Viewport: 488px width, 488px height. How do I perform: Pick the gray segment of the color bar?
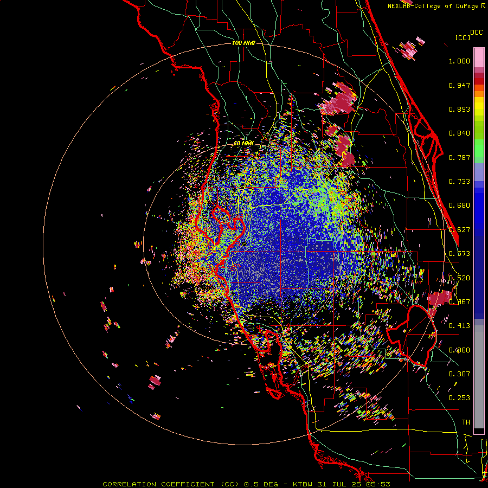click(479, 377)
